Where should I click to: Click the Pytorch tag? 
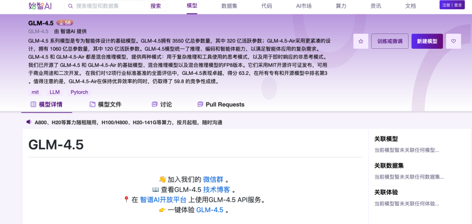point(80,92)
